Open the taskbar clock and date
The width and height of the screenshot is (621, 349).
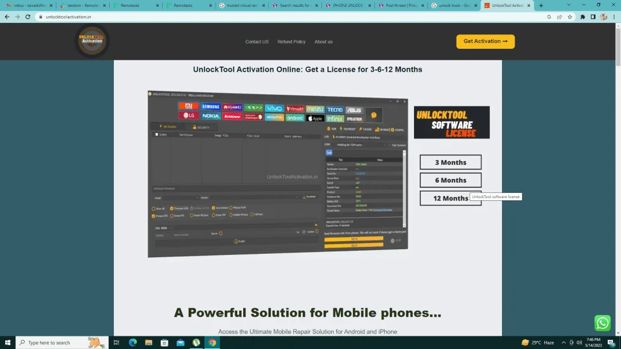point(593,342)
